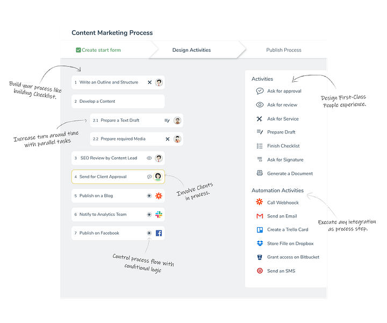Click conditional logic icon on Publish on Facebook
387x323 pixels.
149,233
